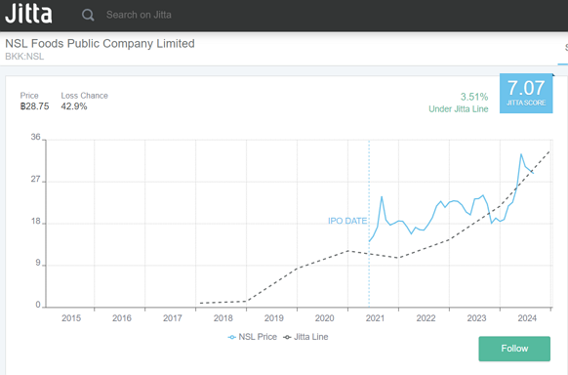Click the 36 y-axis label
This screenshot has width=568, height=375.
(35, 137)
